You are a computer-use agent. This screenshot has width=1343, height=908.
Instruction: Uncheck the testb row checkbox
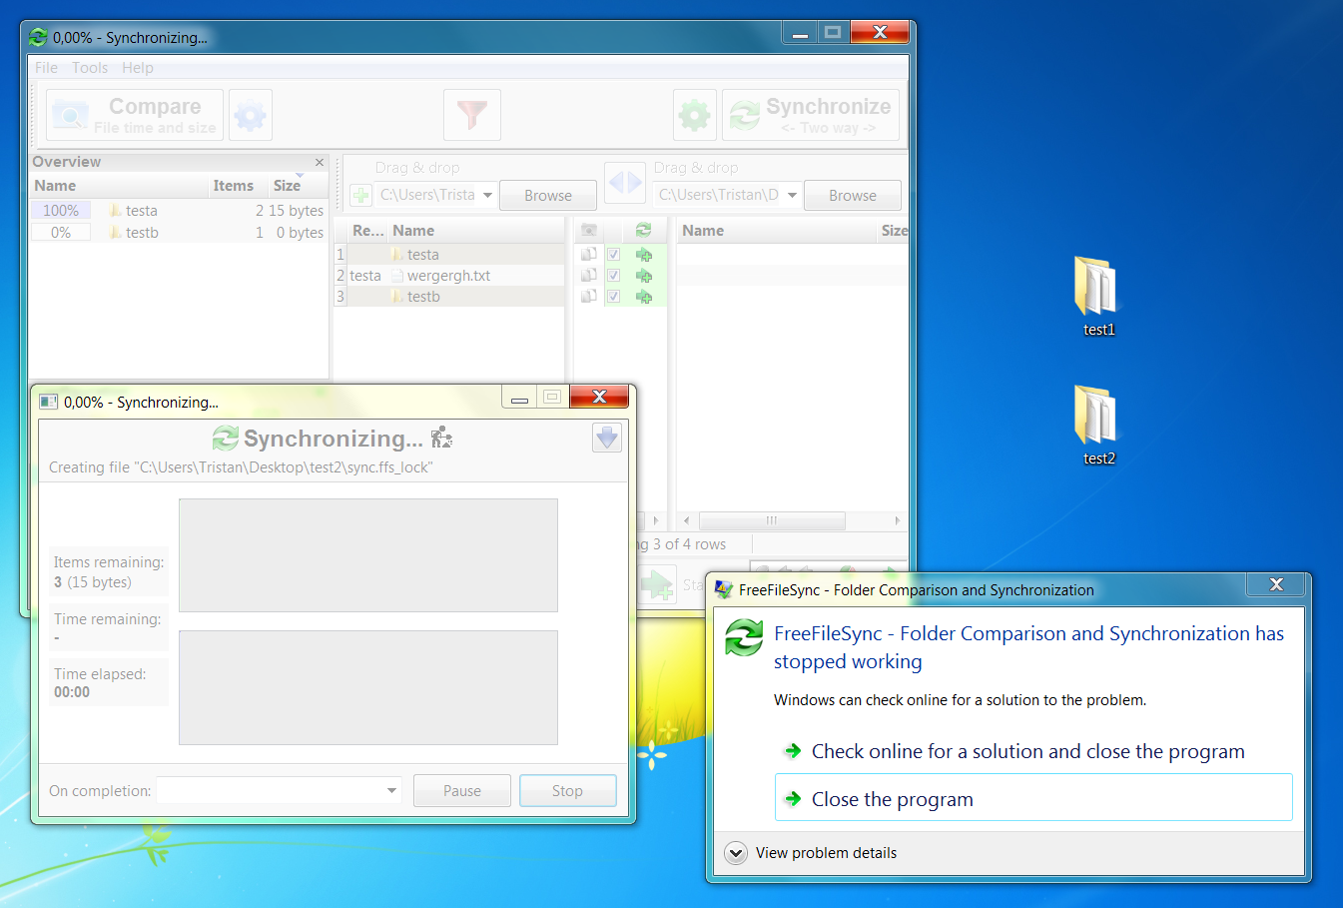pos(613,297)
